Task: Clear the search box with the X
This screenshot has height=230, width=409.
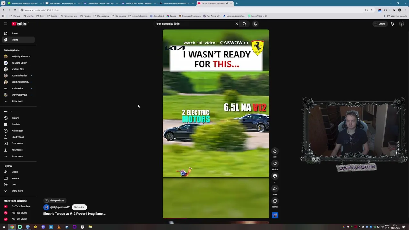Action: (x=237, y=24)
